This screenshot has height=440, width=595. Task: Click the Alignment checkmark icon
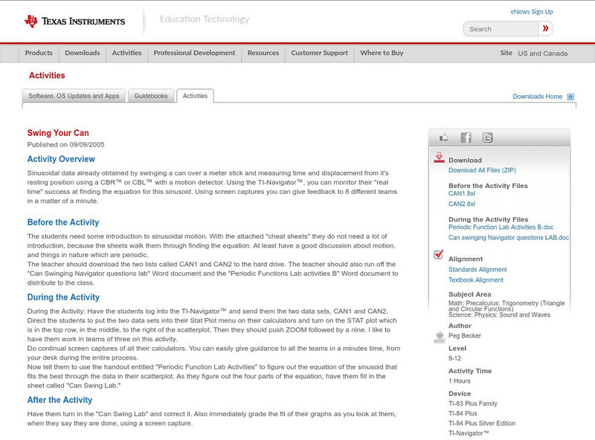(439, 254)
